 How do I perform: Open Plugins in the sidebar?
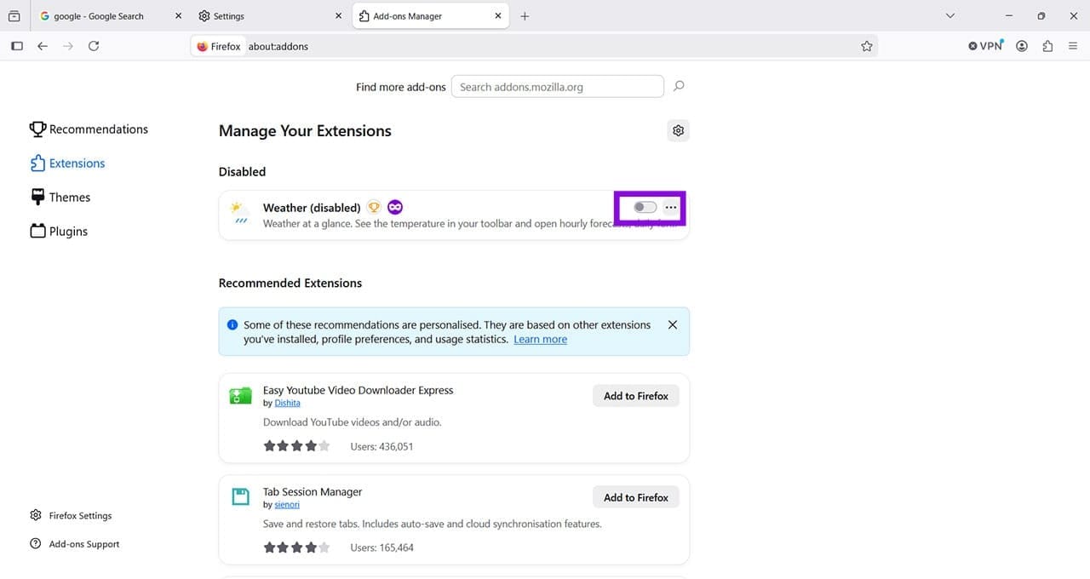click(x=59, y=232)
